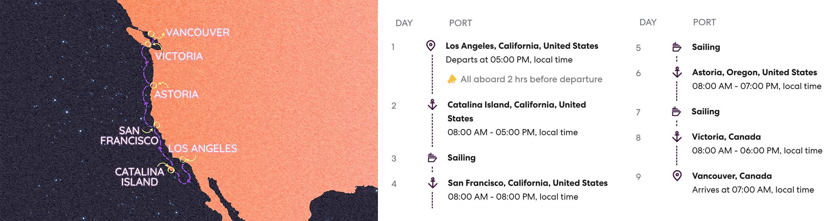Click the Vancouver, Canada port title

coord(732,176)
